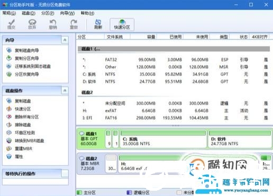Select 磁盘2 基本 MBR disk label

click(x=90, y=163)
